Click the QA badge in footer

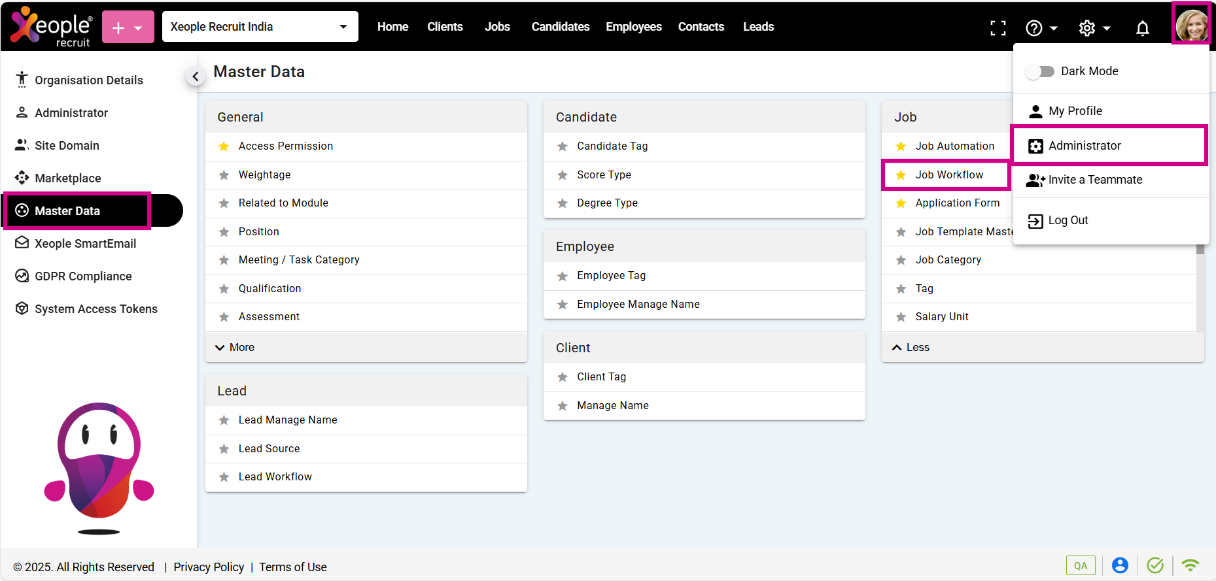pos(1080,565)
